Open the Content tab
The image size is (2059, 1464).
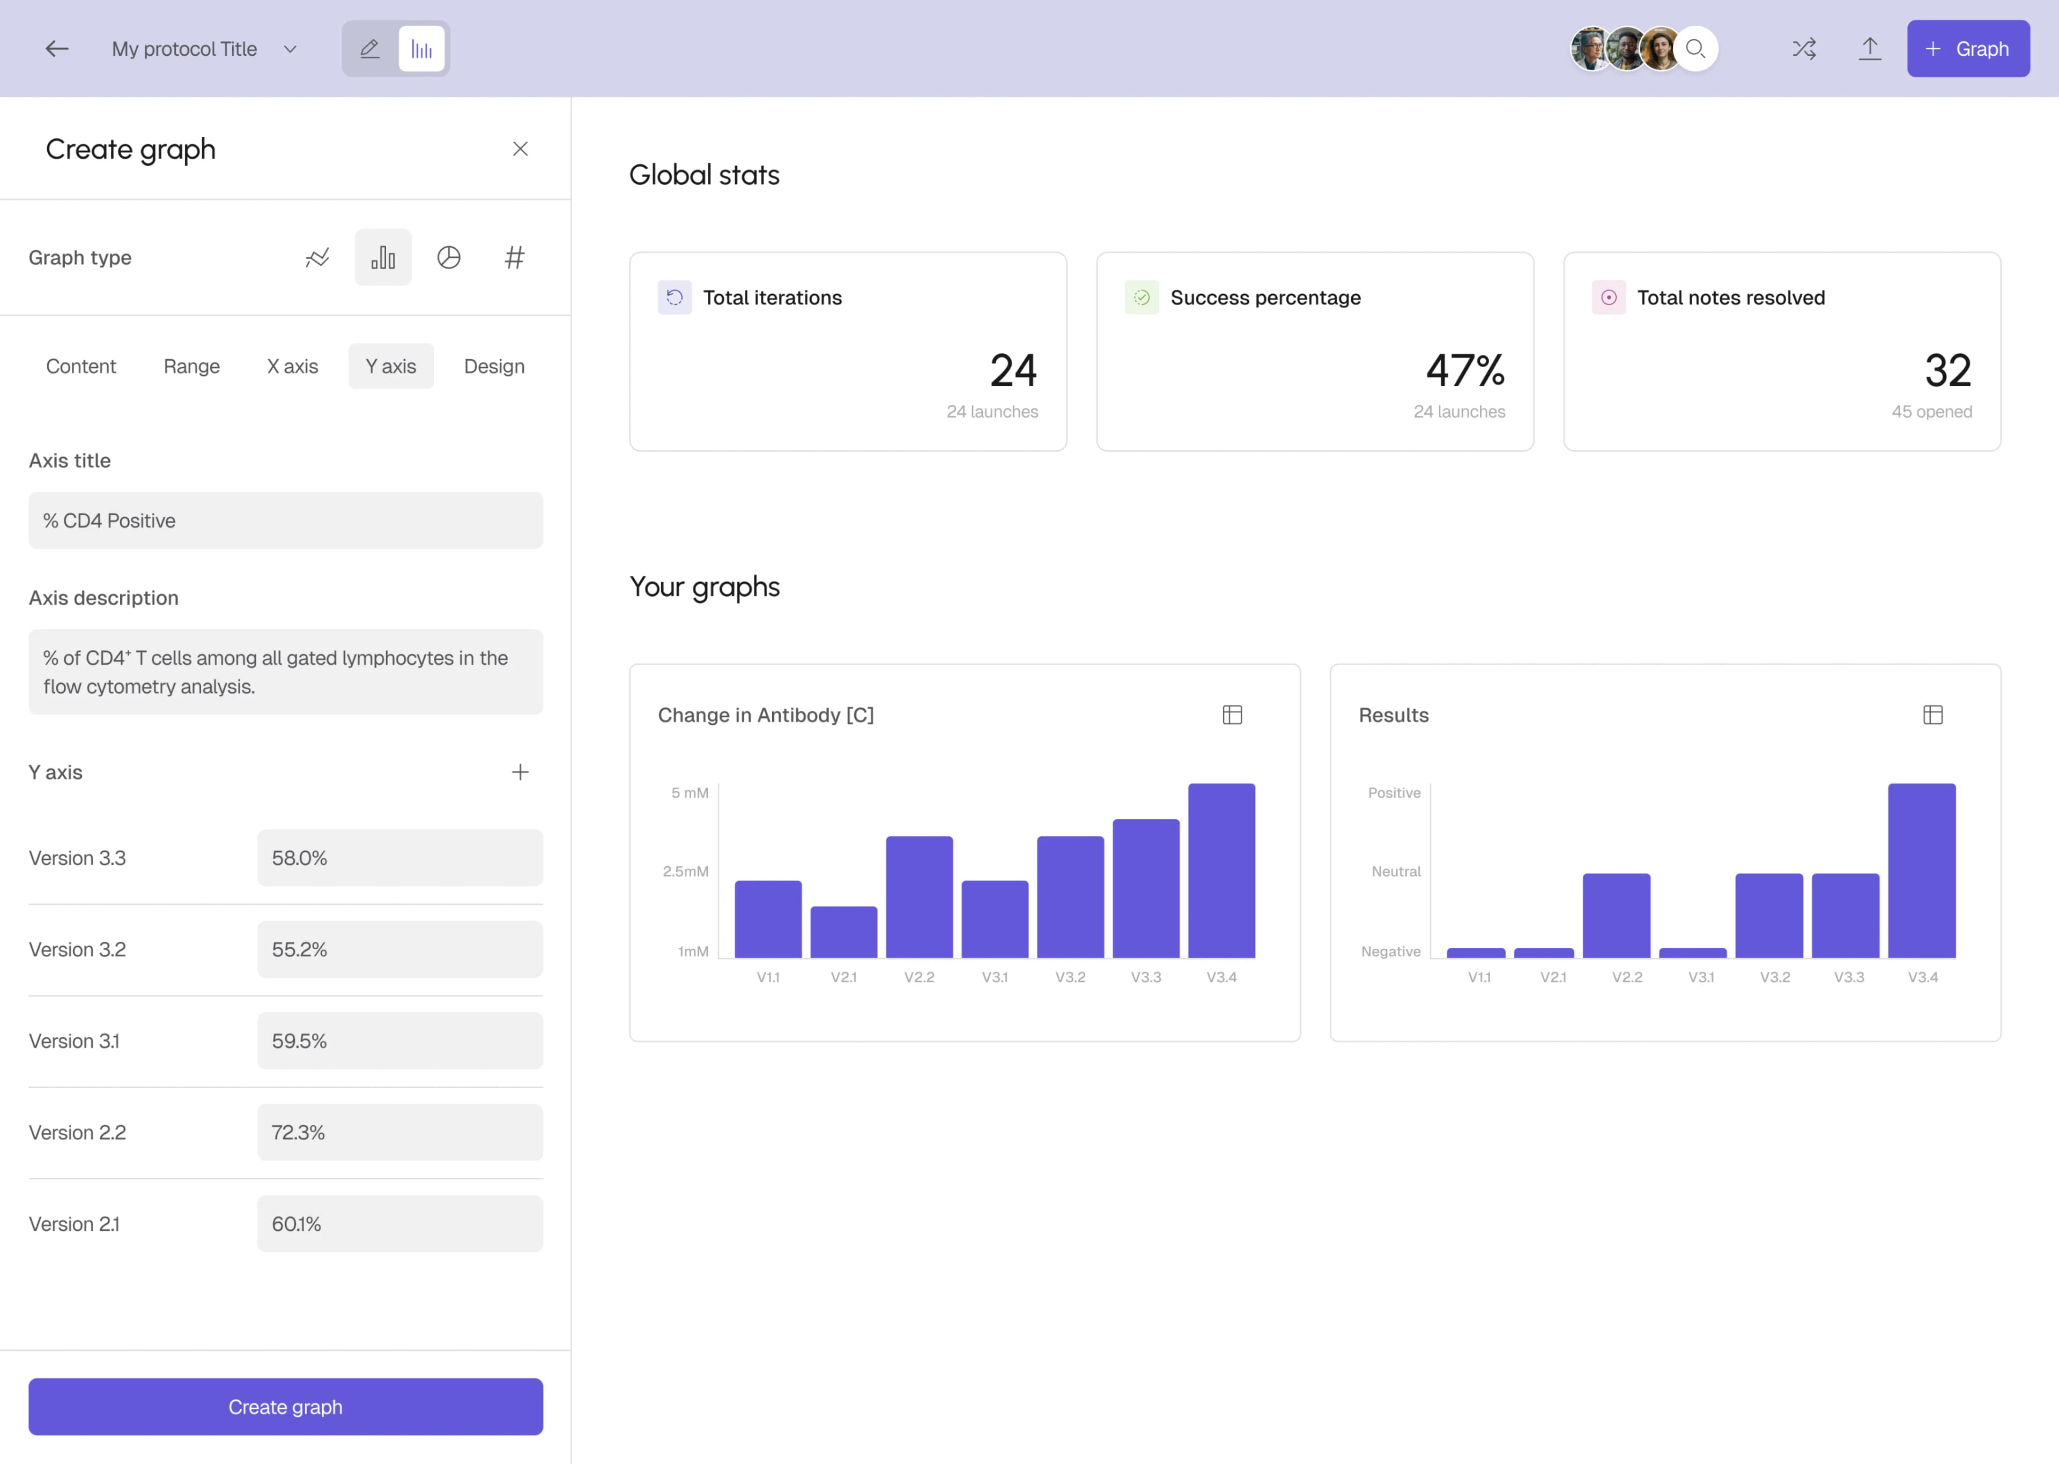[x=81, y=366]
